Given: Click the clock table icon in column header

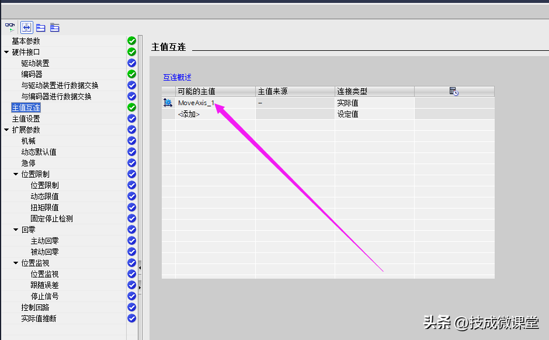Looking at the screenshot, I should (454, 91).
